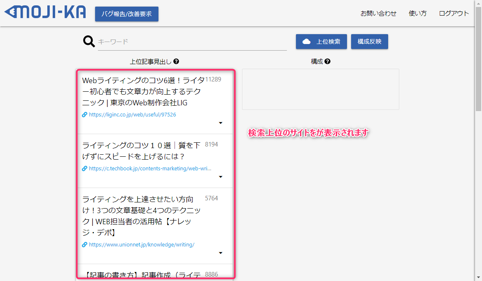Open help icon beside 上位記事見出し

tap(176, 61)
